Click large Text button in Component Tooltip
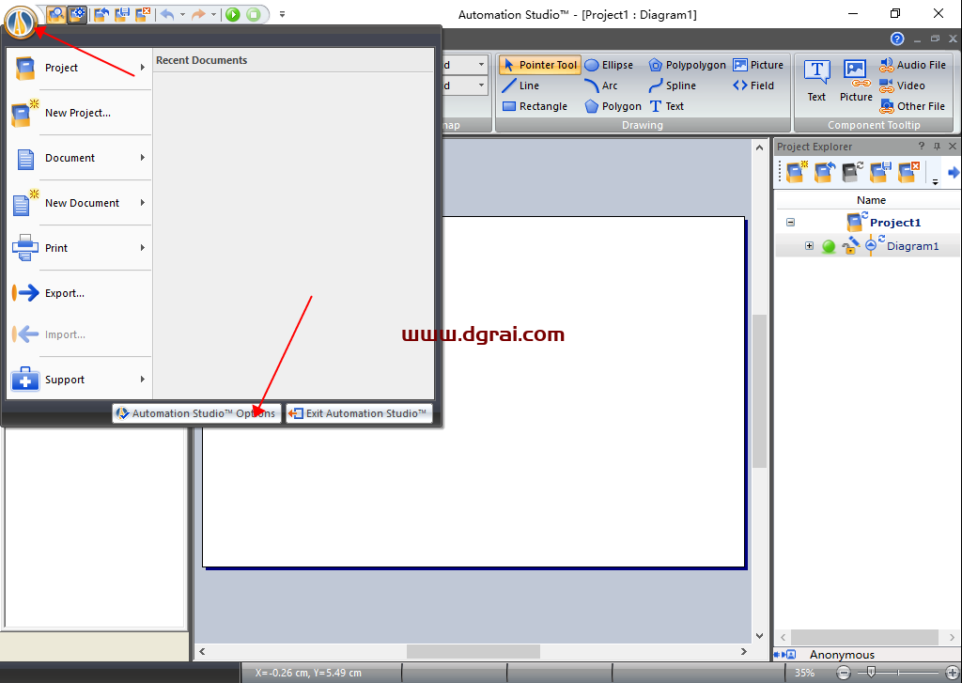 click(816, 81)
